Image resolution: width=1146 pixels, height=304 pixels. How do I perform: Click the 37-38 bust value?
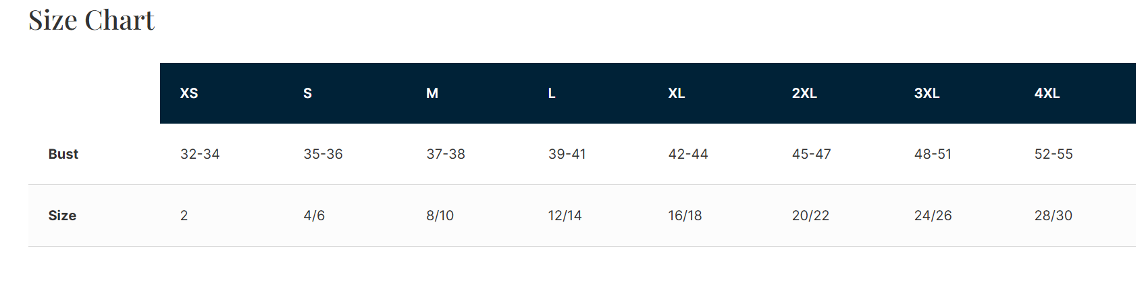pyautogui.click(x=446, y=154)
